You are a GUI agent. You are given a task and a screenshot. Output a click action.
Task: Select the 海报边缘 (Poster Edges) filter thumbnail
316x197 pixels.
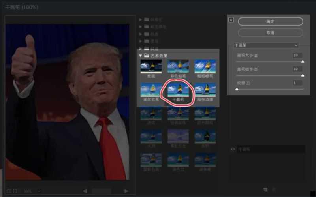click(205, 90)
